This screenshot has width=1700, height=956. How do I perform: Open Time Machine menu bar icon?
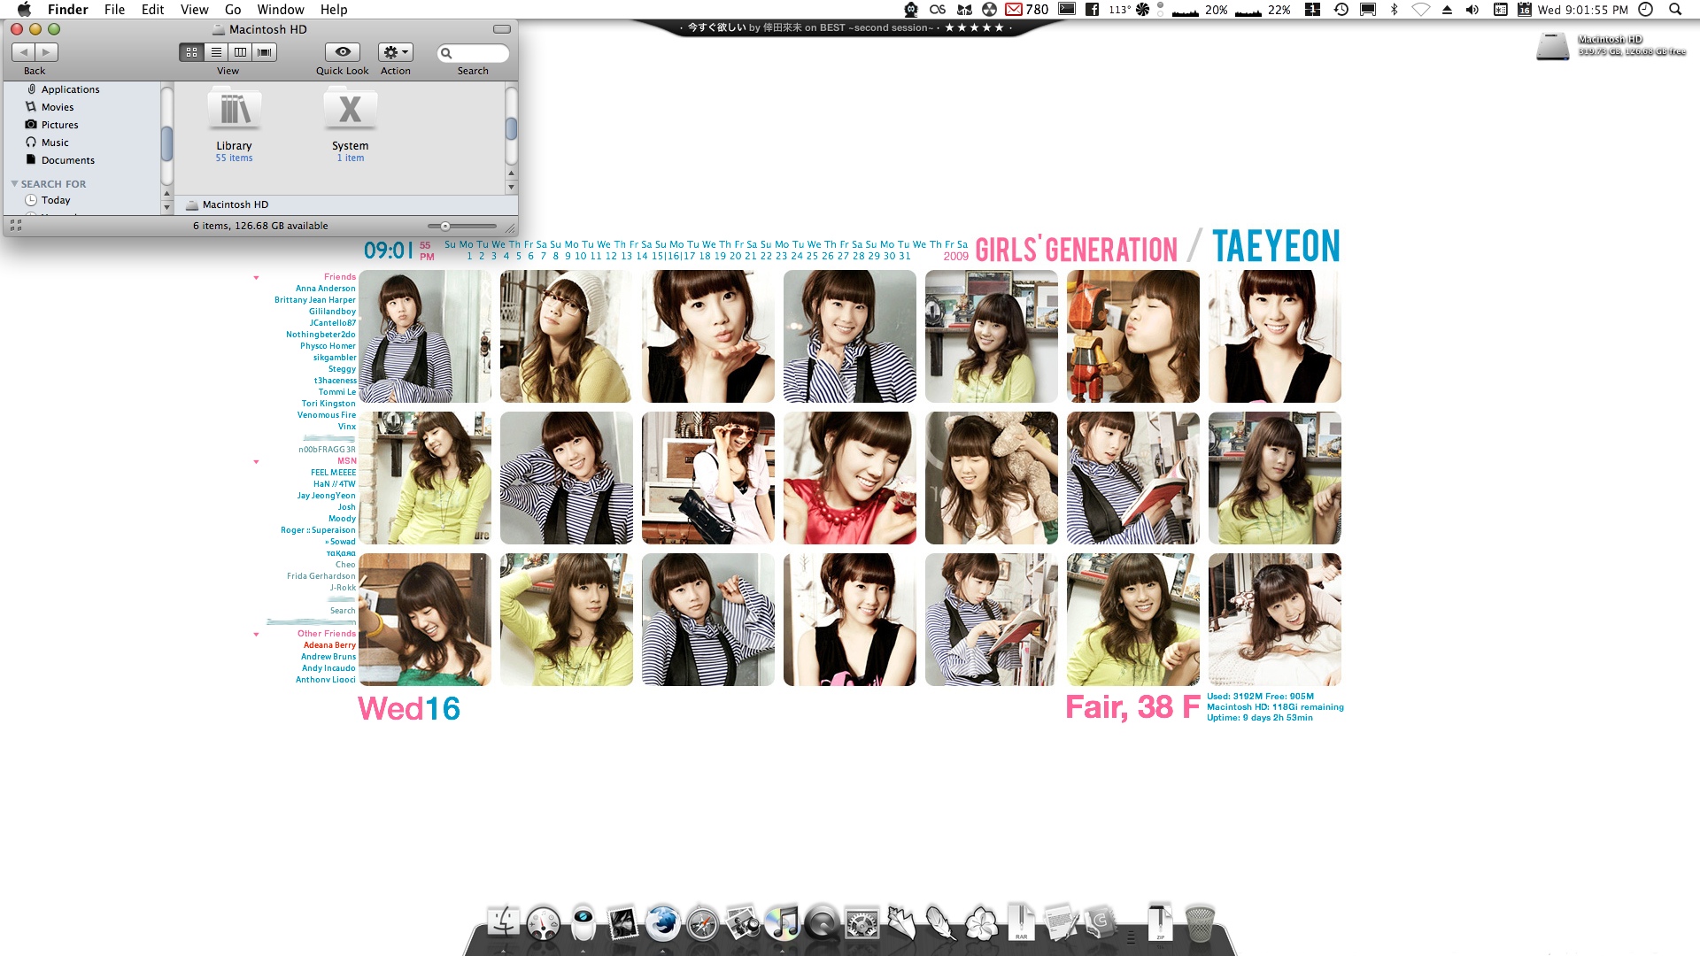[x=1341, y=10]
